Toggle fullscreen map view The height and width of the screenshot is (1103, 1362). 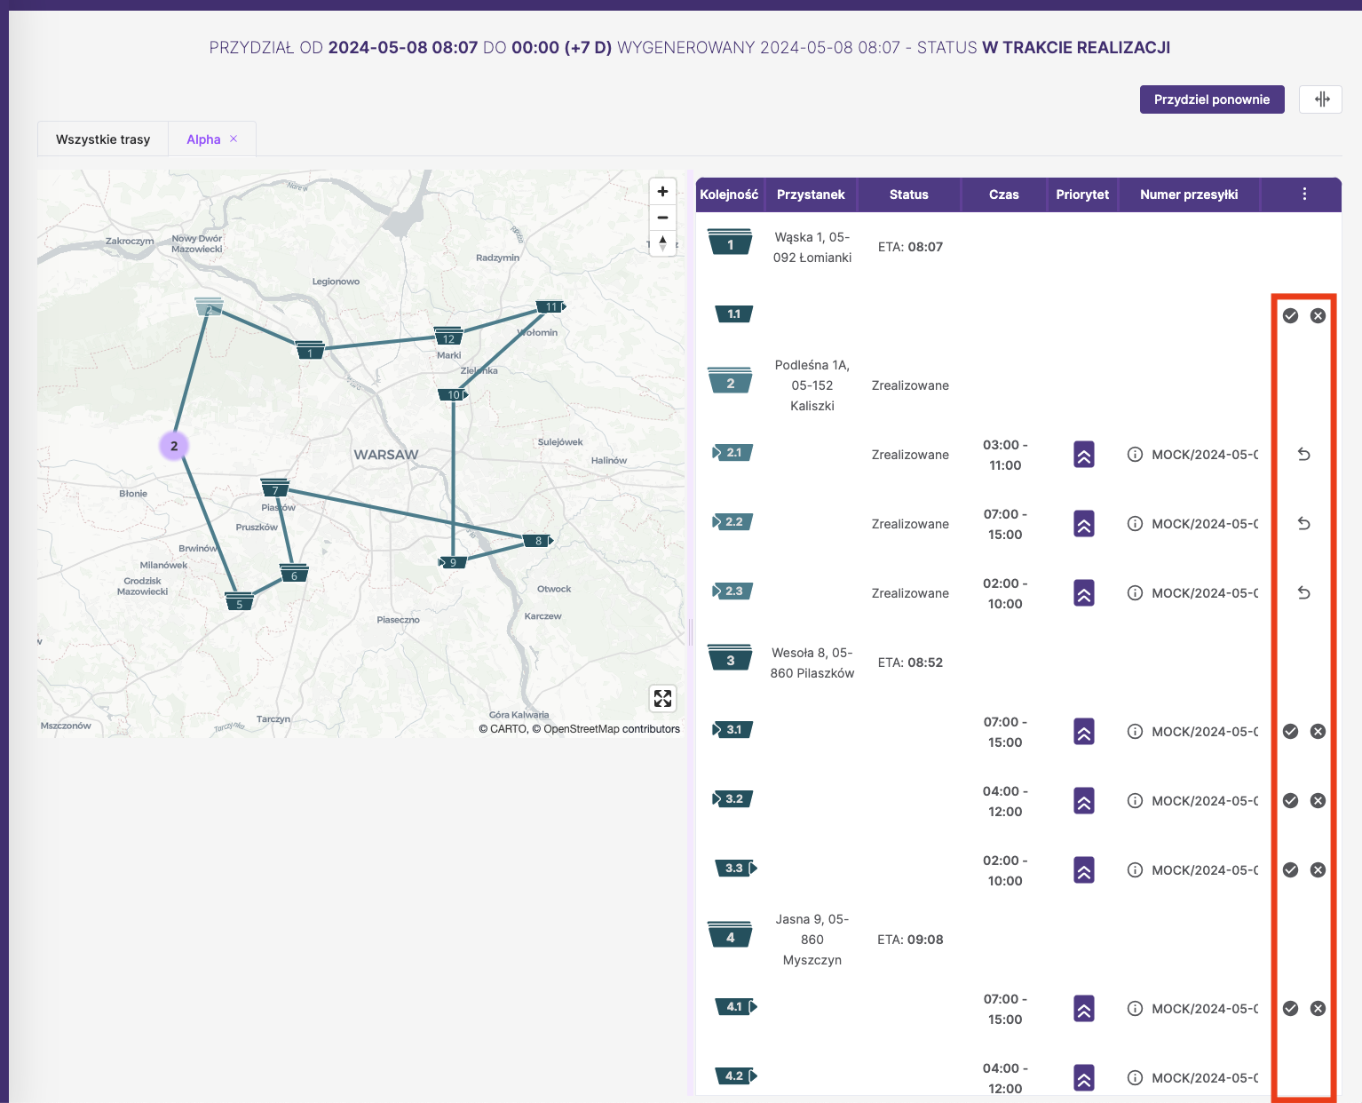pos(662,698)
